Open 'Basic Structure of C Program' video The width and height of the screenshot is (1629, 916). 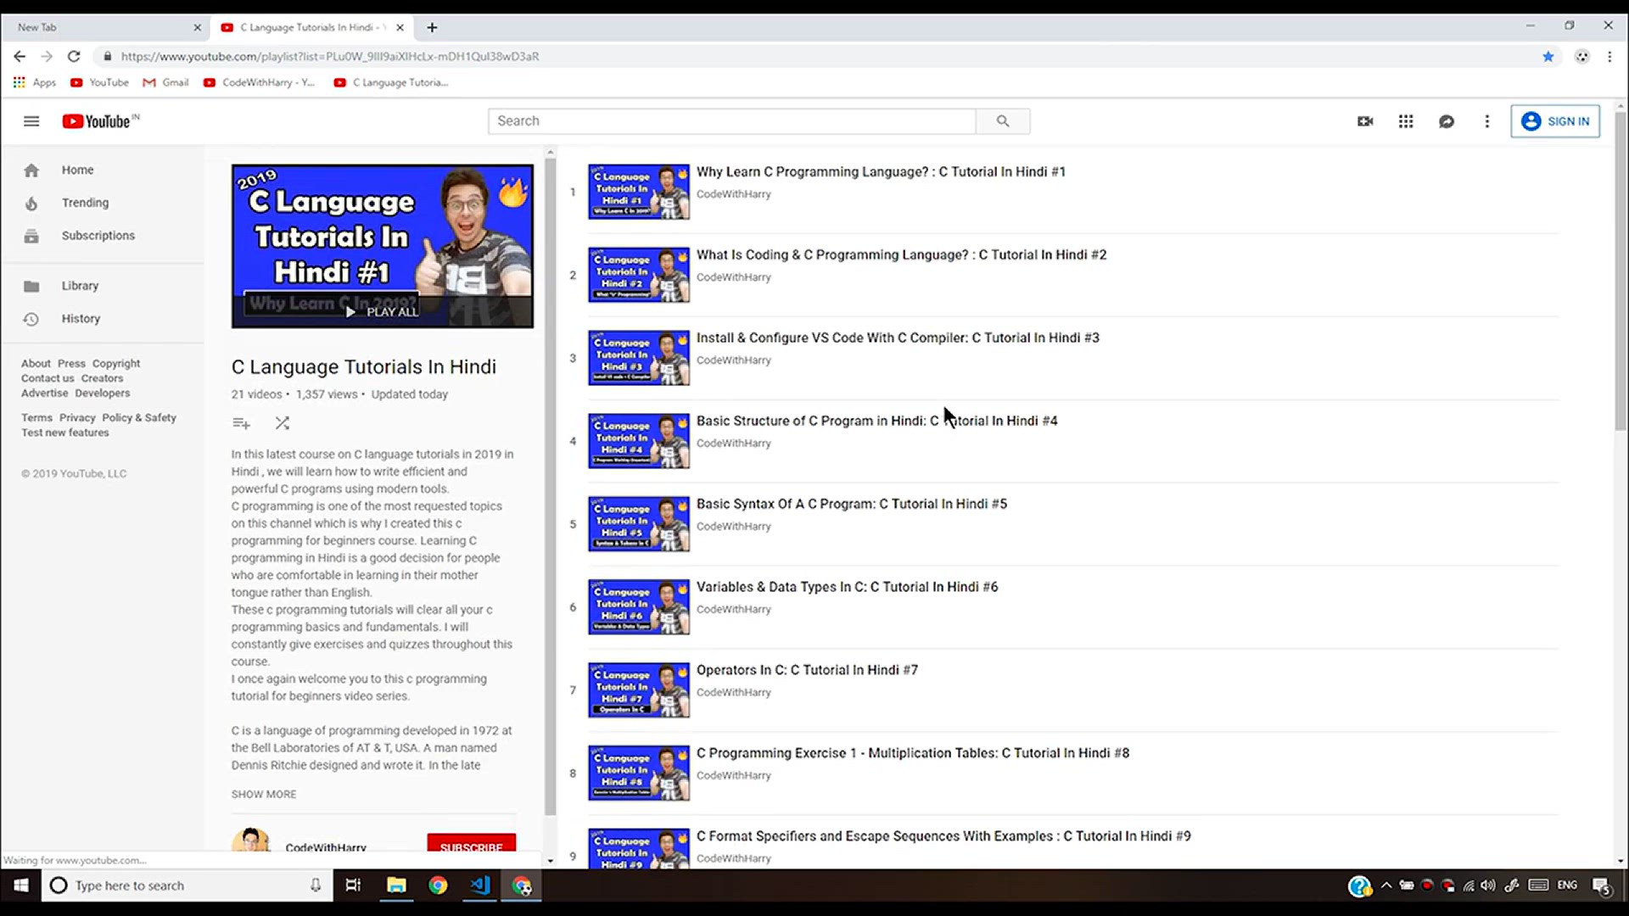click(x=876, y=421)
